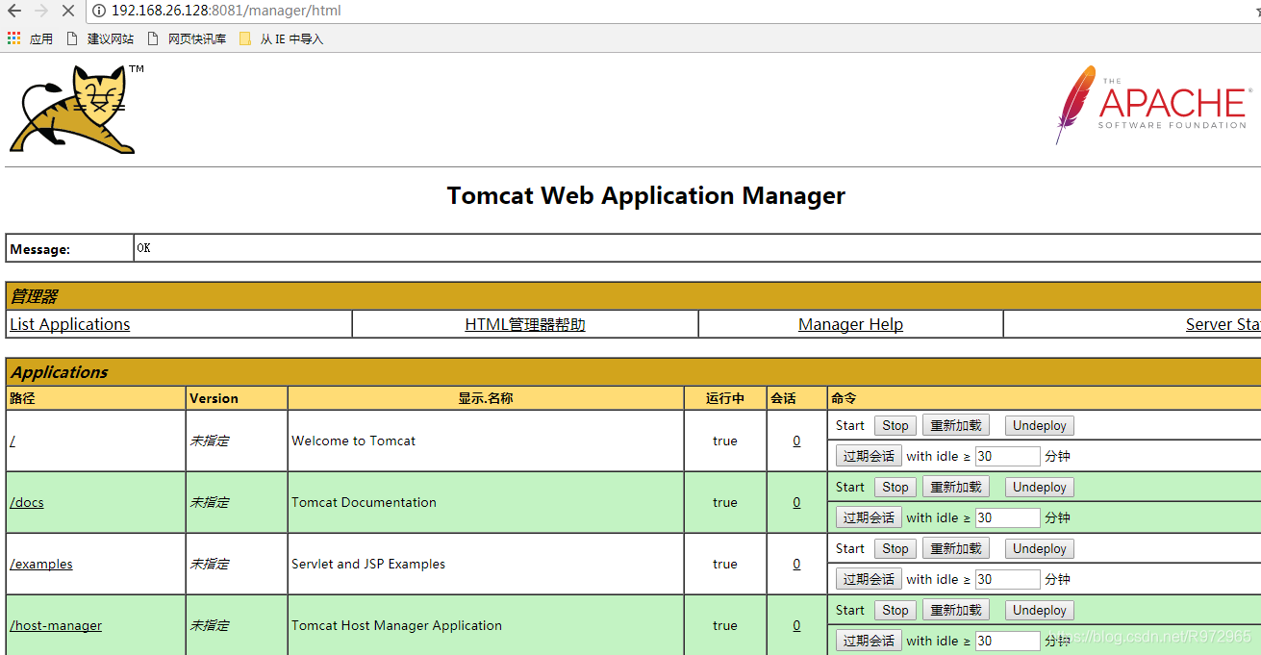
Task: Open the Manager Help link
Action: (850, 324)
